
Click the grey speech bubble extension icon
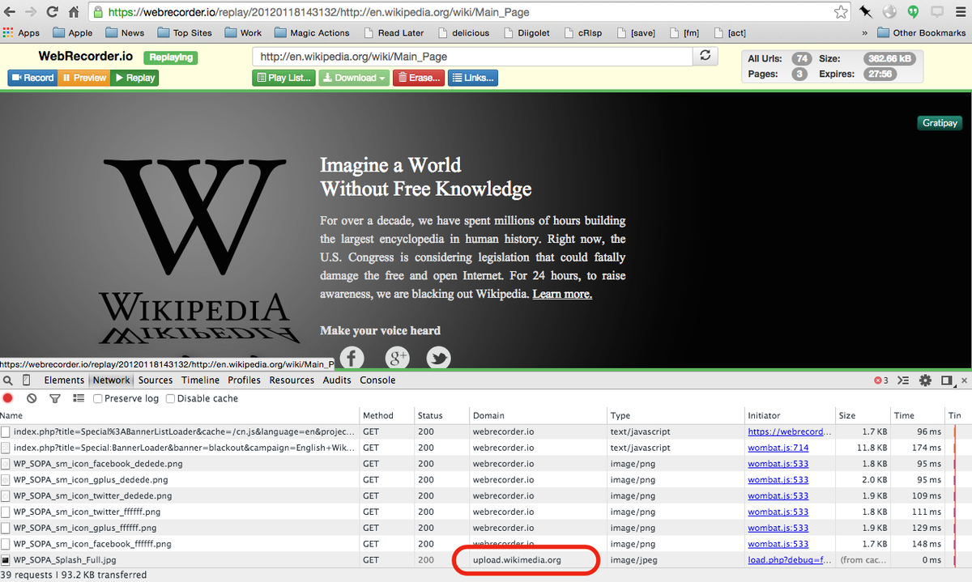(x=937, y=12)
